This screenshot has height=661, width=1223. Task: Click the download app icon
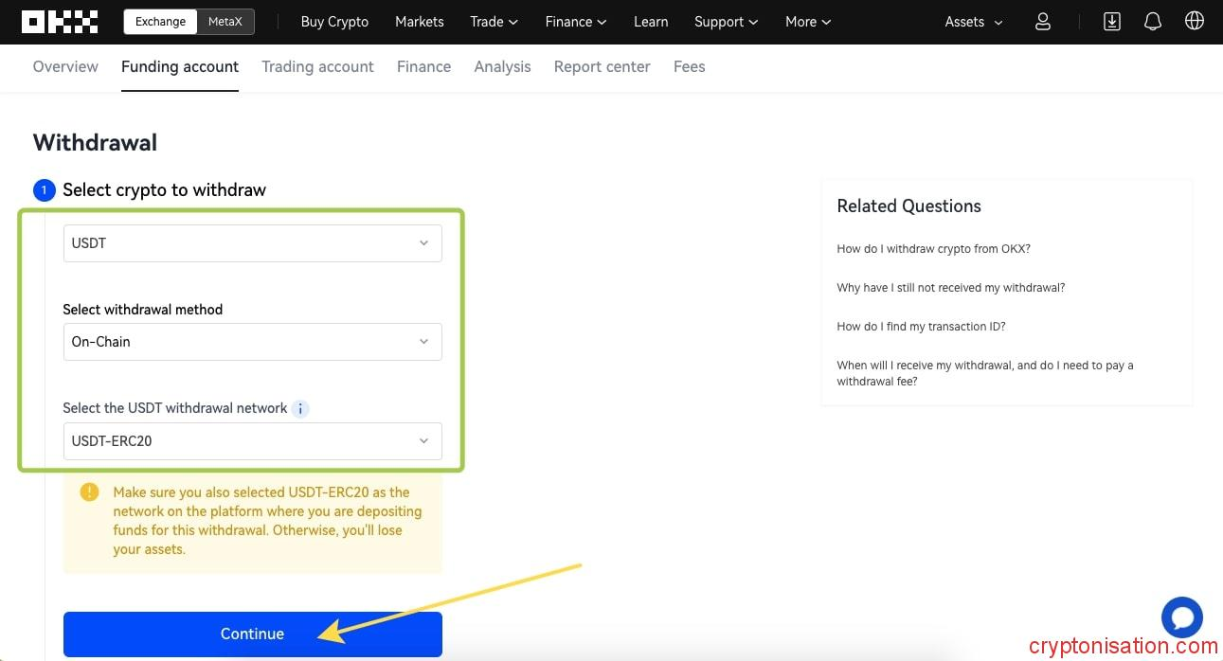pyautogui.click(x=1112, y=22)
